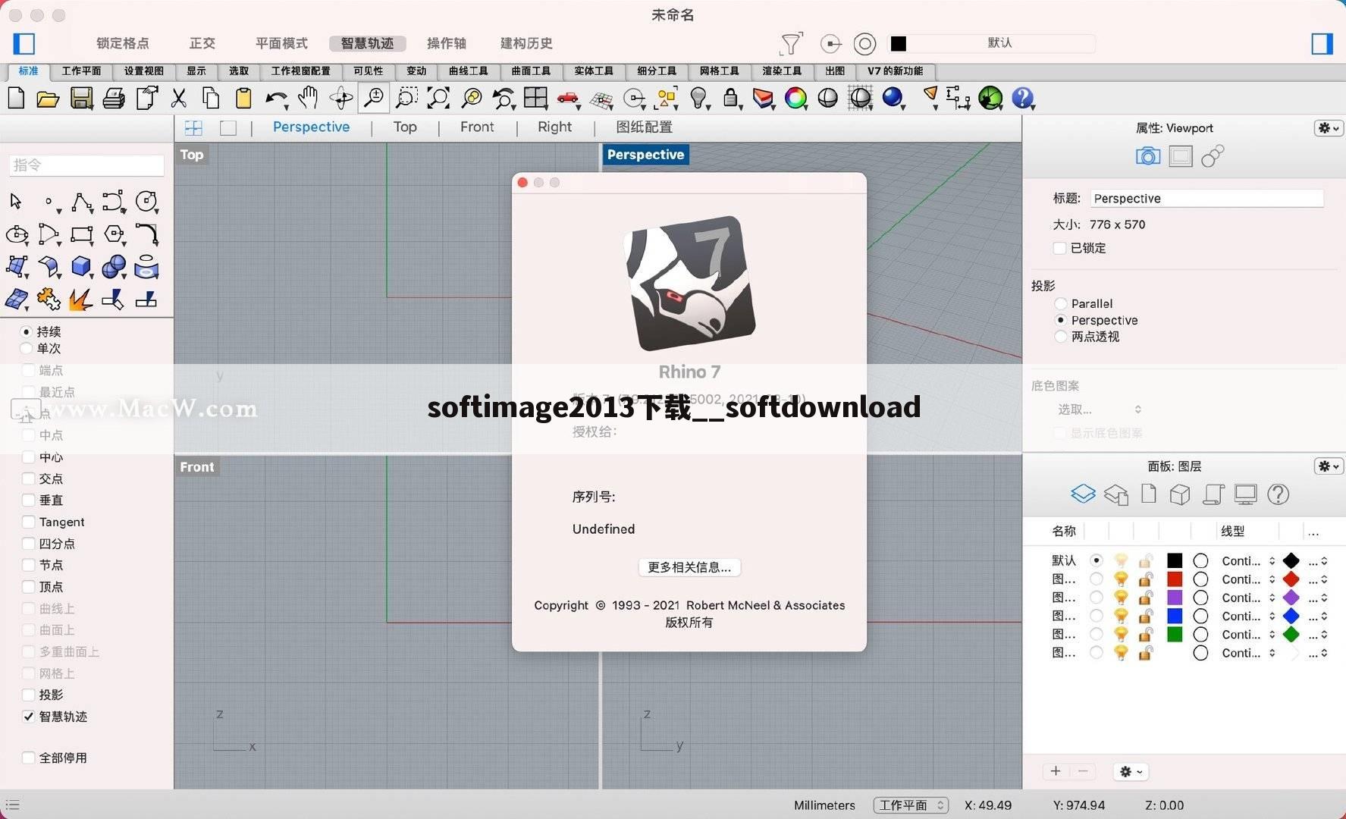
Task: Click the 更多相关信息... button
Action: point(689,567)
